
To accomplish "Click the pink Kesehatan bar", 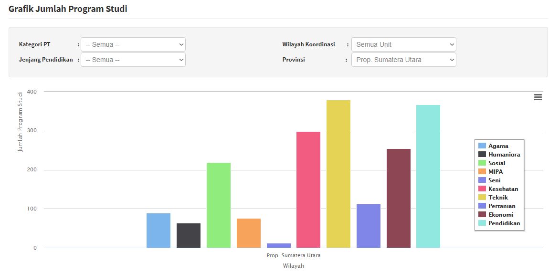I will click(x=308, y=190).
